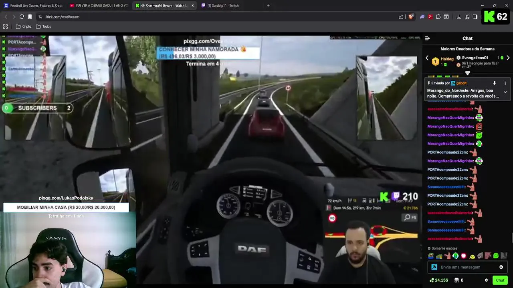Click on the stream video player

tap(211, 160)
